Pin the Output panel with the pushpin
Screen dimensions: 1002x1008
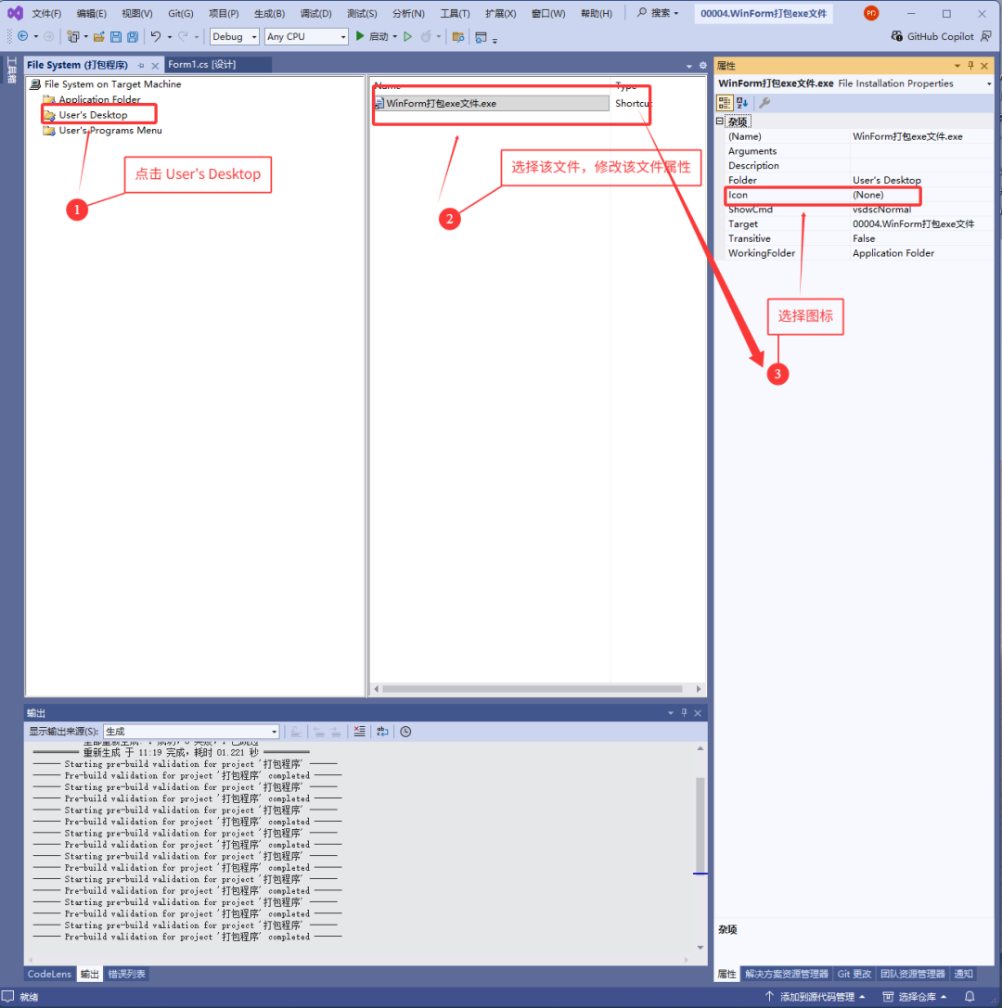click(685, 712)
